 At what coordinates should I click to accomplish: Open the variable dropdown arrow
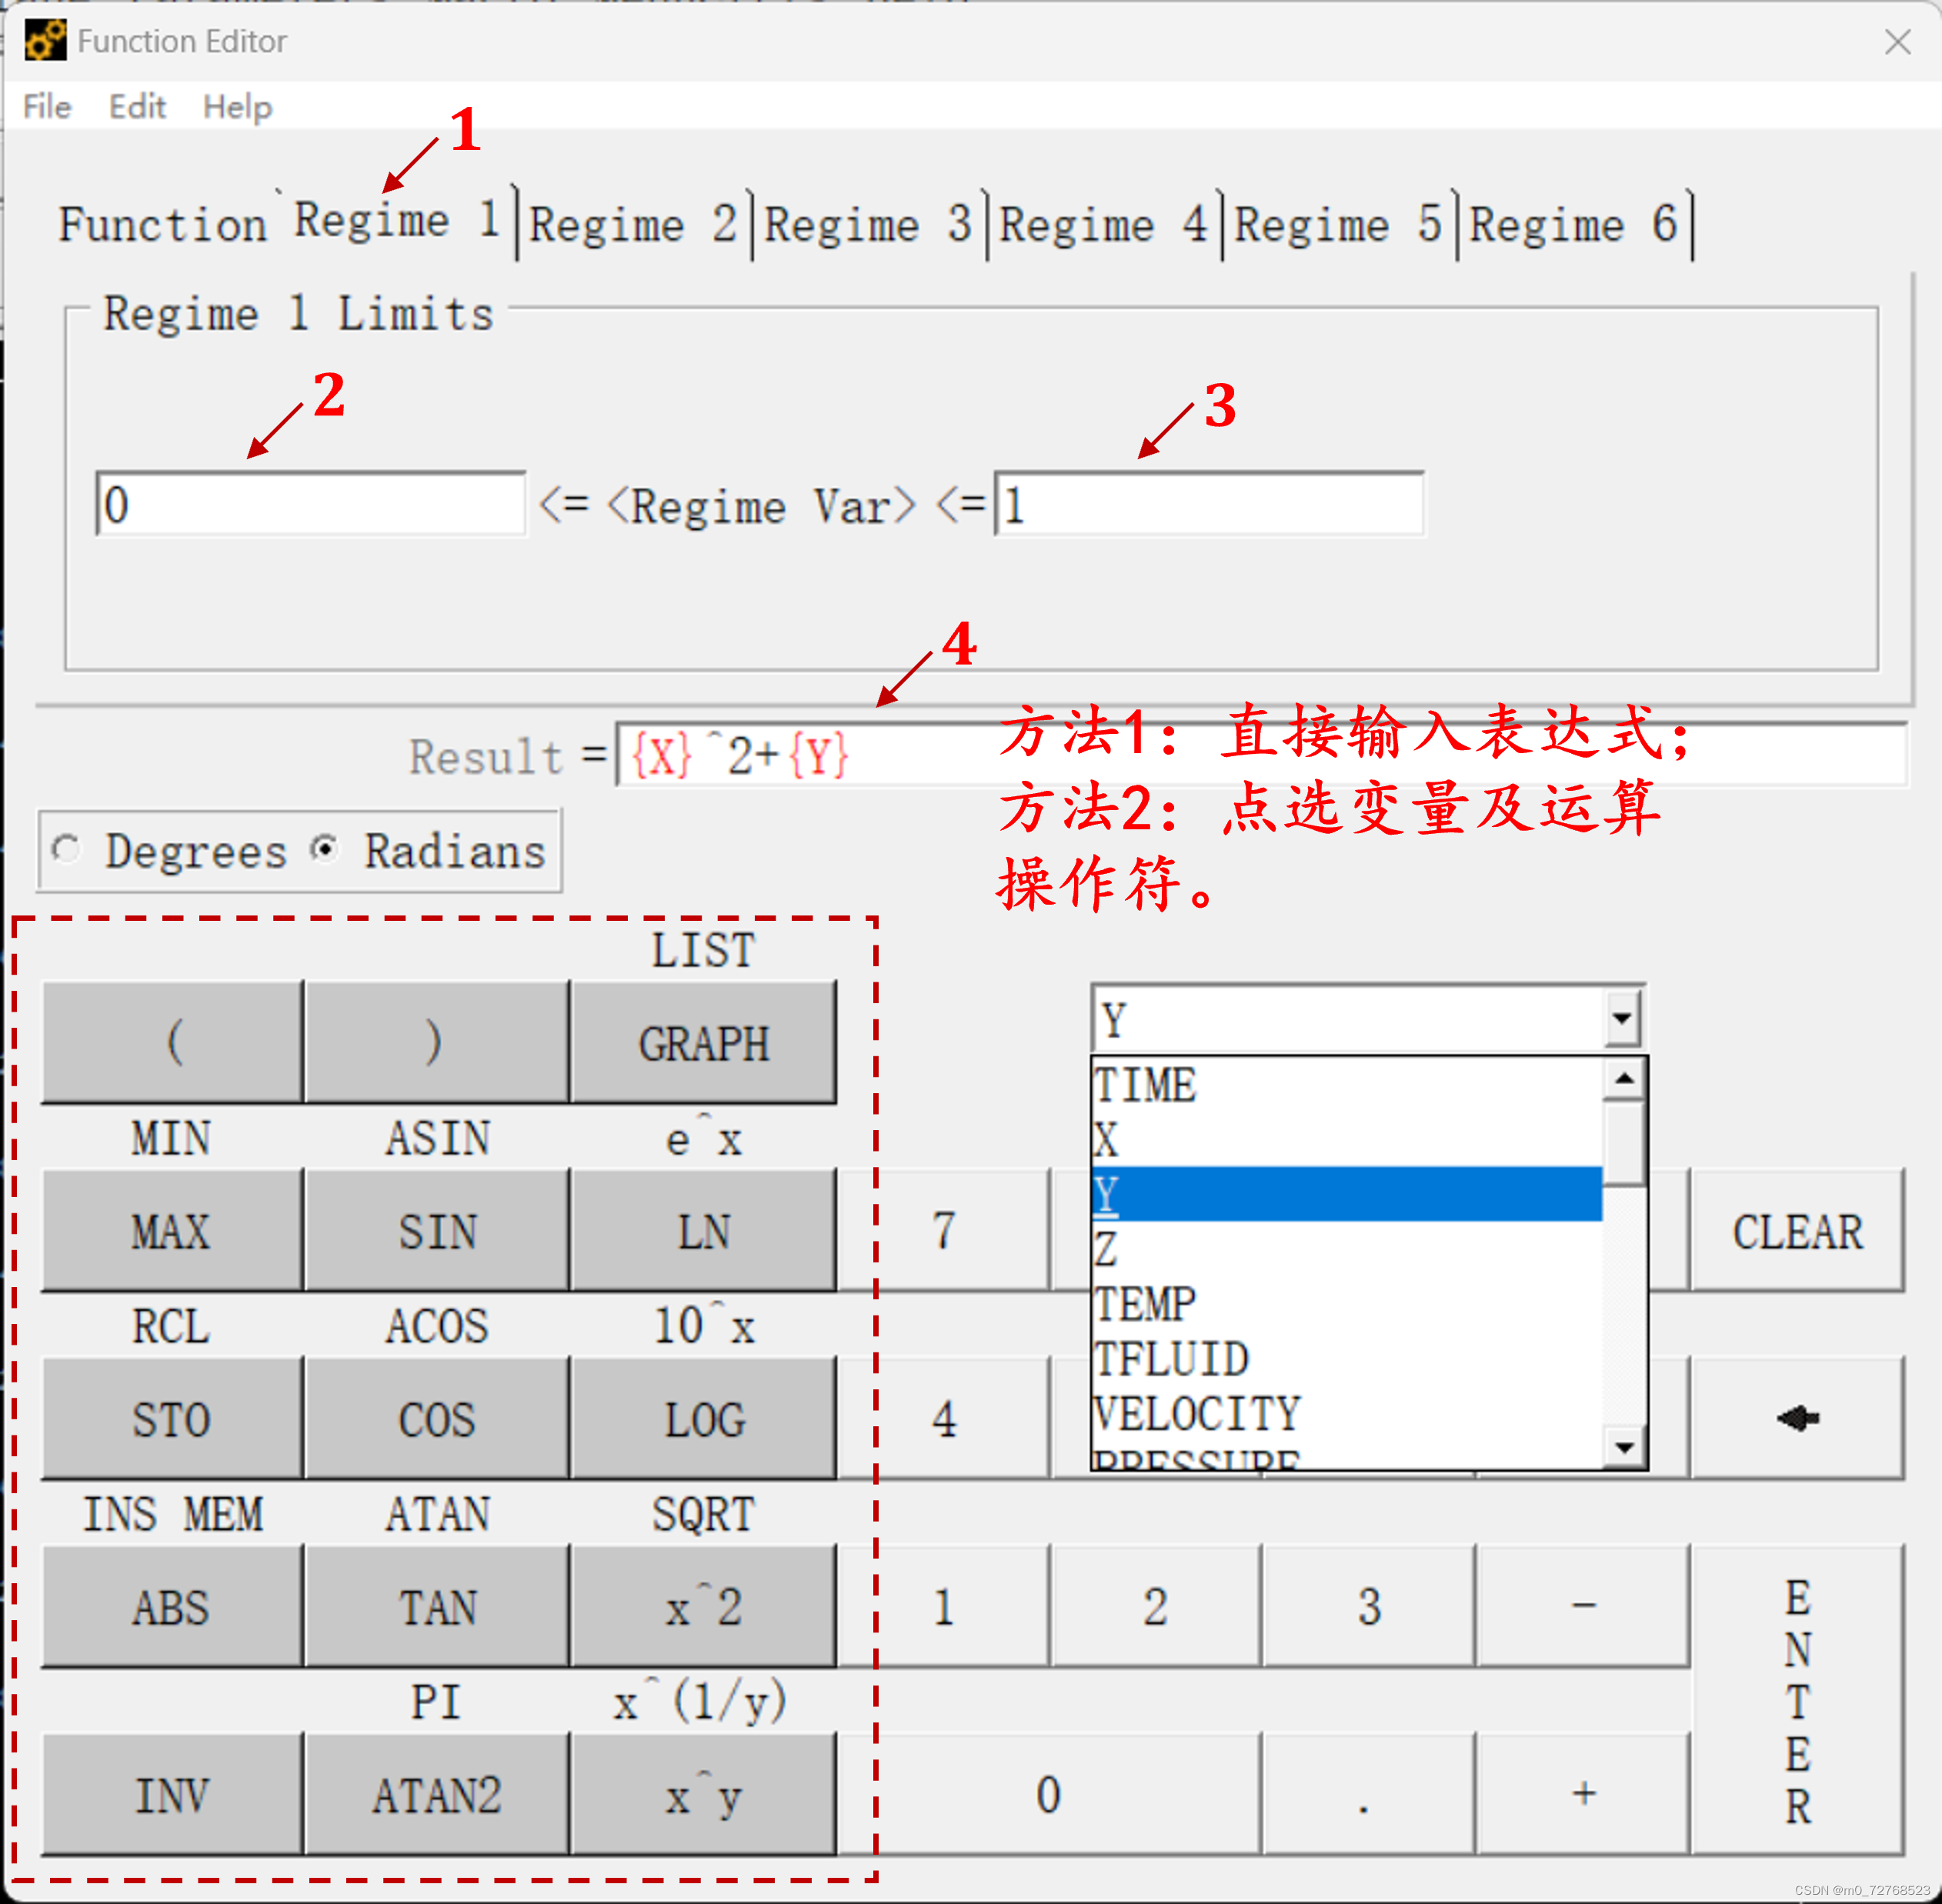point(1621,1020)
